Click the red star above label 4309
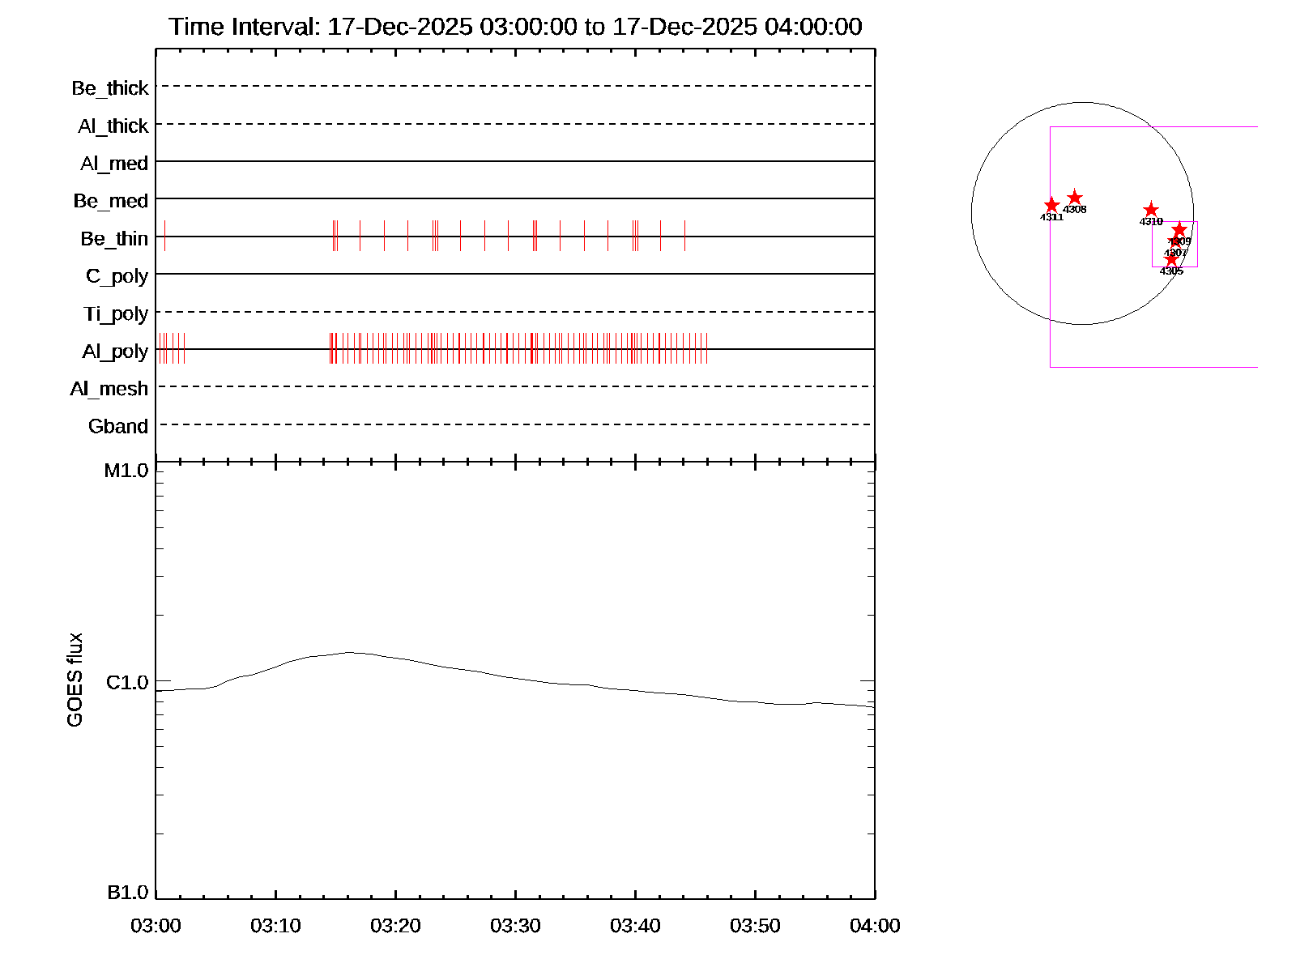 coord(1179,229)
